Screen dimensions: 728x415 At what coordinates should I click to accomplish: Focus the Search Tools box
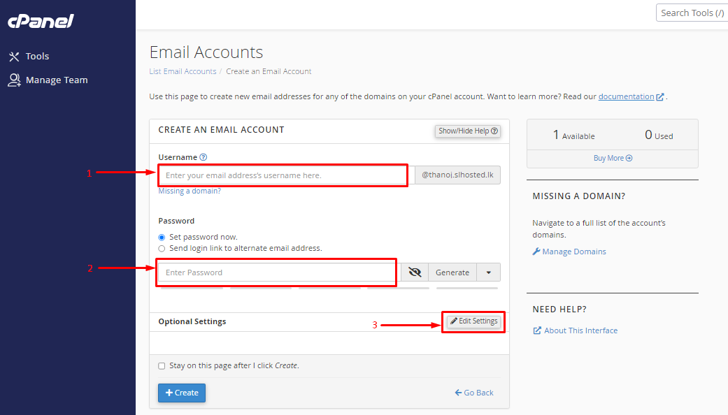pos(691,13)
